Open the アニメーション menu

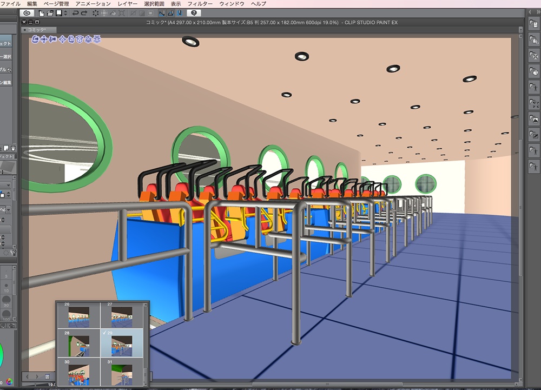(x=93, y=4)
